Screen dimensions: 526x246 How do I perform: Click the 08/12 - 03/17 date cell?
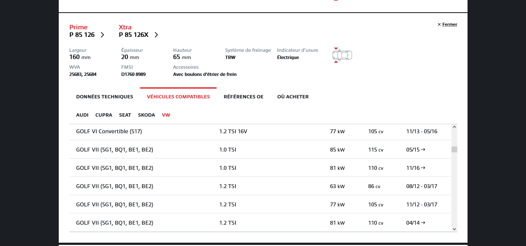(x=422, y=186)
